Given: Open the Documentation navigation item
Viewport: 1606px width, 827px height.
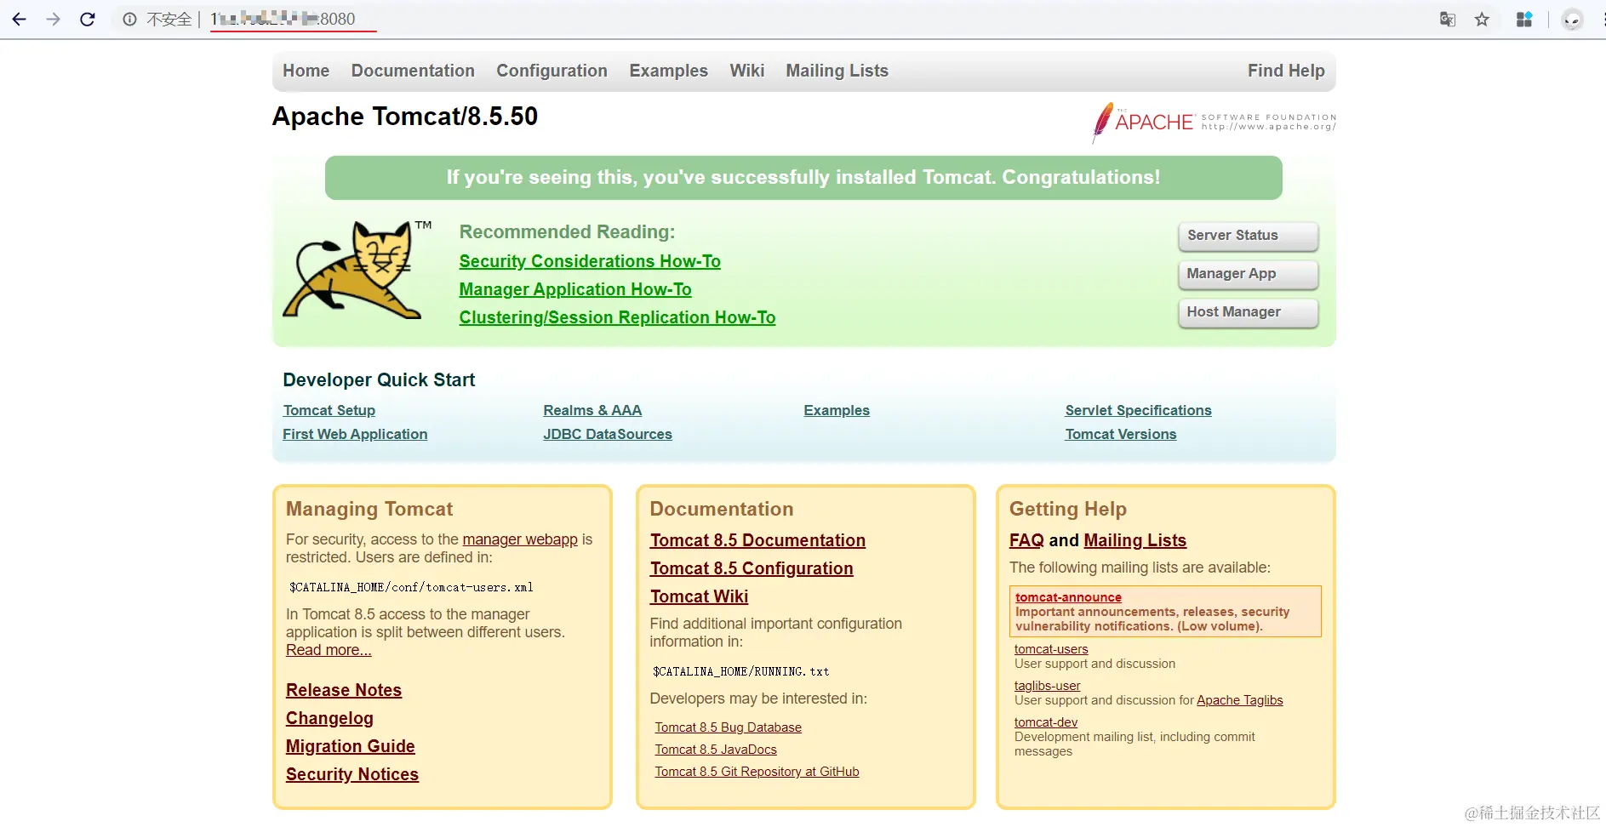Looking at the screenshot, I should 413,71.
